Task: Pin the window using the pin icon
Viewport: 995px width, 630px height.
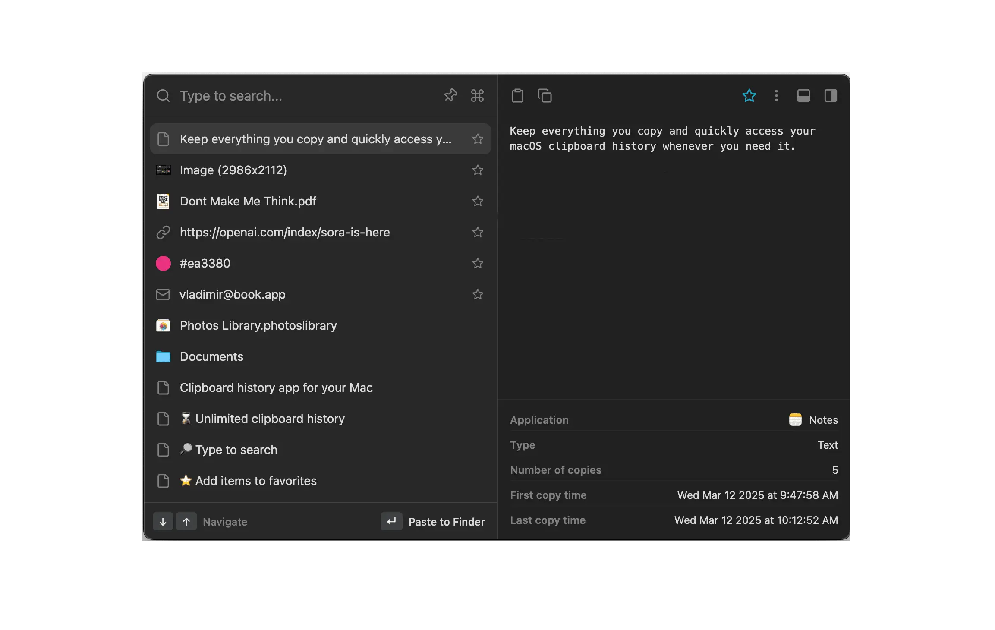Action: click(450, 95)
